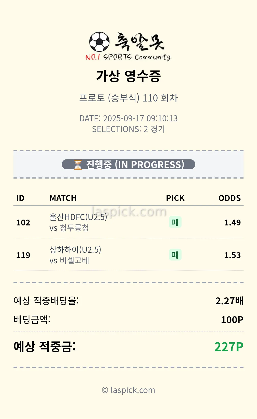Screen dimensions: 257x419
Task: Select the 패 pick badge for match 102
Action: point(175,222)
